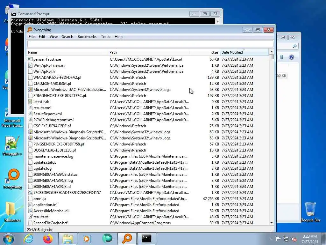Open the Malwares desktop folder
Viewport: 326px width, 245px height.
[x=12, y=212]
